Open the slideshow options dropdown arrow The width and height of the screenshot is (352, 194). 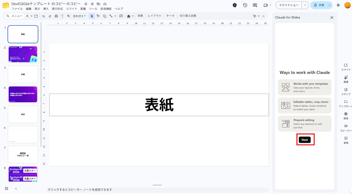(305, 5)
